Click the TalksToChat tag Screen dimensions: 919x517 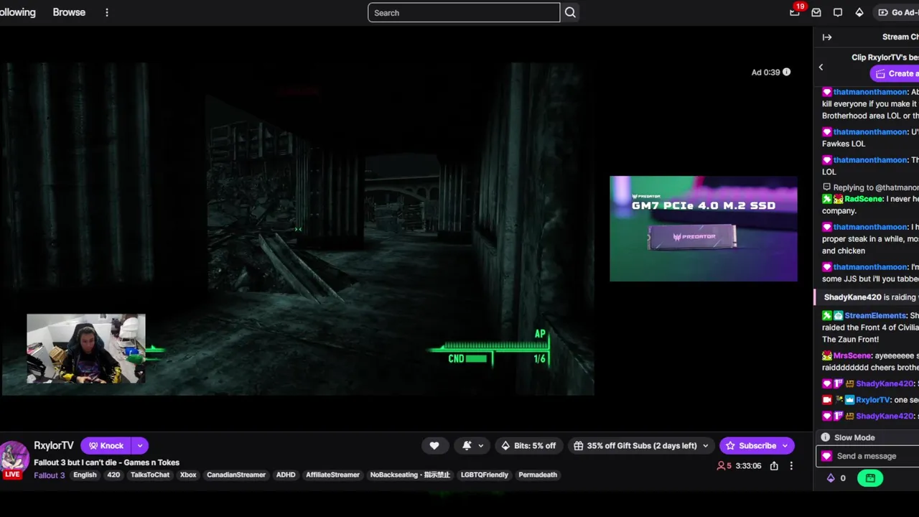coord(150,475)
